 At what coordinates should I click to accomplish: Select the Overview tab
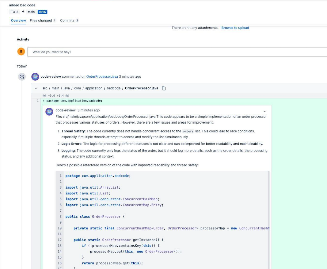[x=18, y=20]
